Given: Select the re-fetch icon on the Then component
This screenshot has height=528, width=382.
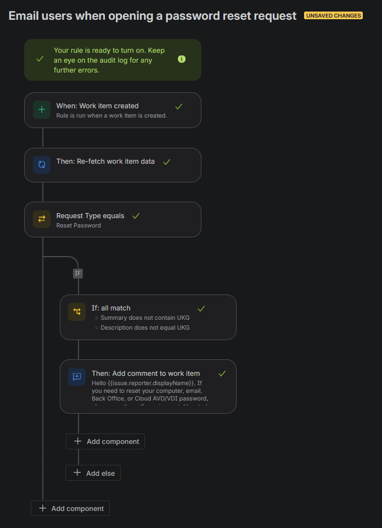Looking at the screenshot, I should click(41, 164).
